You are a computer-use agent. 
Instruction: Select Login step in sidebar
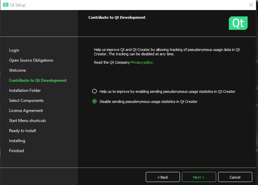point(14,50)
